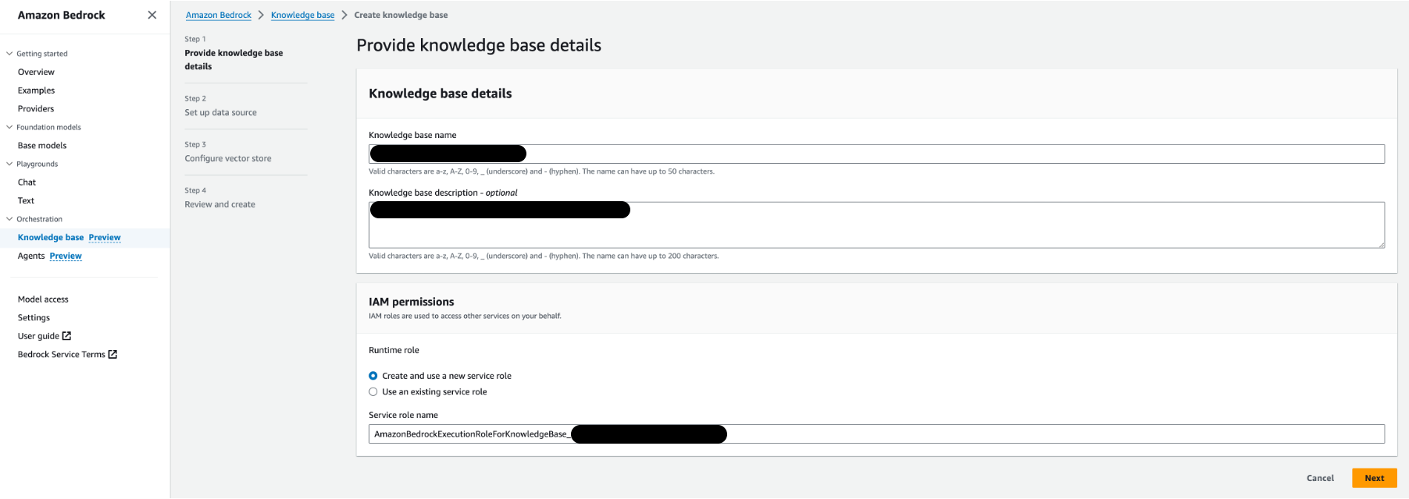This screenshot has width=1409, height=499.
Task: Open Providers in the sidebar
Action: tap(36, 109)
